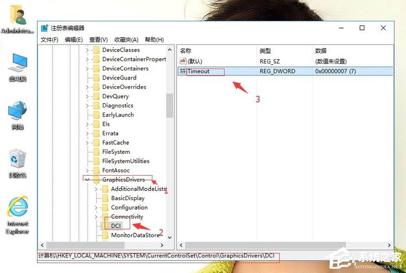The height and width of the screenshot is (273, 406).
Task: Click the ab string icon beside (默认)
Action: pos(183,61)
